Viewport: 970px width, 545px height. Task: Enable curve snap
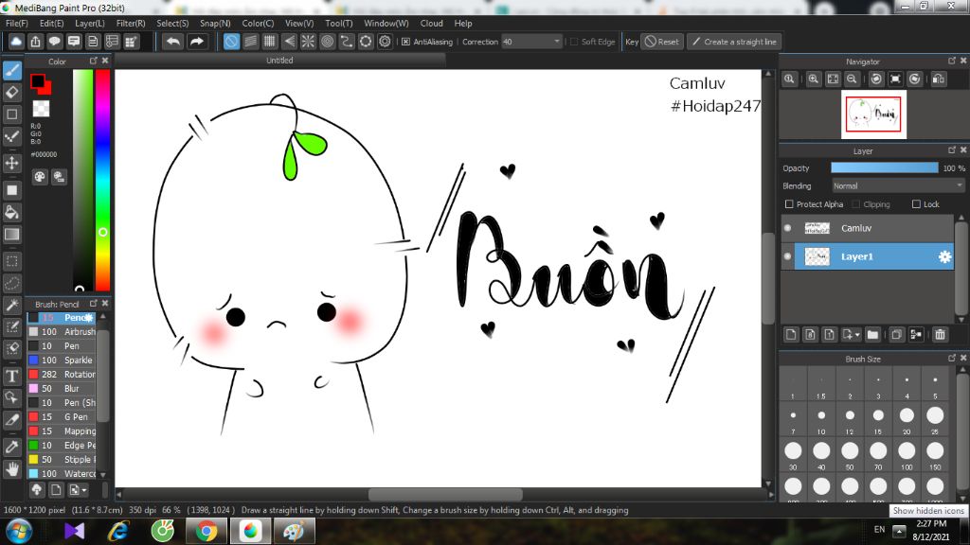[x=347, y=42]
